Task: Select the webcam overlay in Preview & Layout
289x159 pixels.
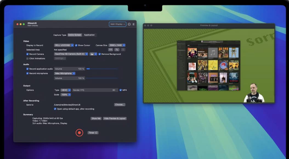Action: click(x=254, y=93)
